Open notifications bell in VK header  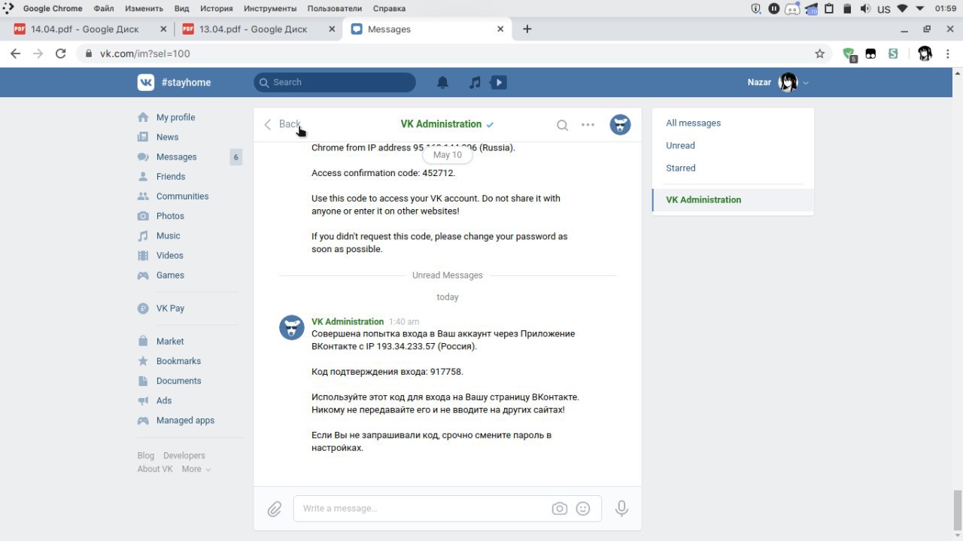(443, 83)
